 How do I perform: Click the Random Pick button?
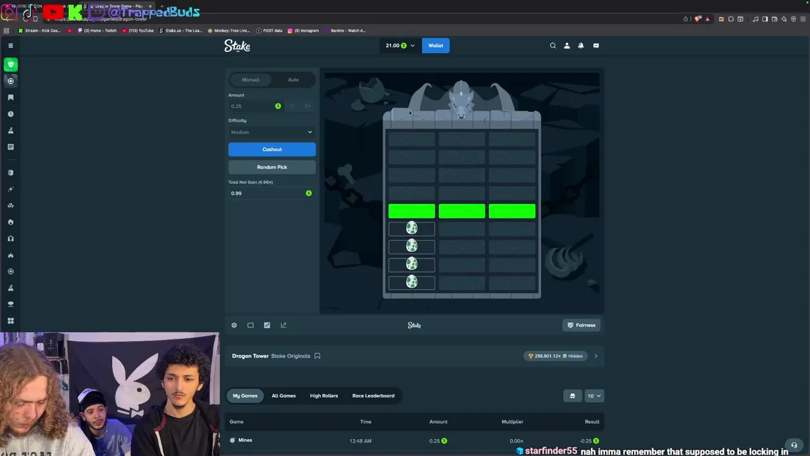pyautogui.click(x=271, y=167)
